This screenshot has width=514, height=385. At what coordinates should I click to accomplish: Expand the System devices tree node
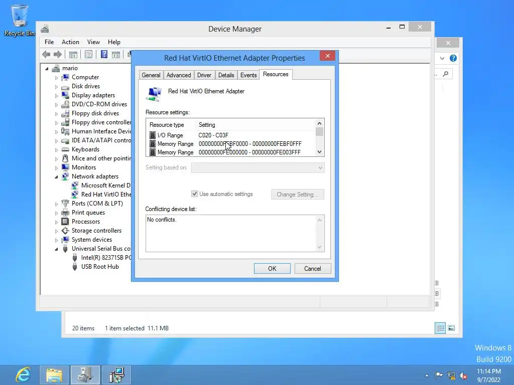pos(56,240)
